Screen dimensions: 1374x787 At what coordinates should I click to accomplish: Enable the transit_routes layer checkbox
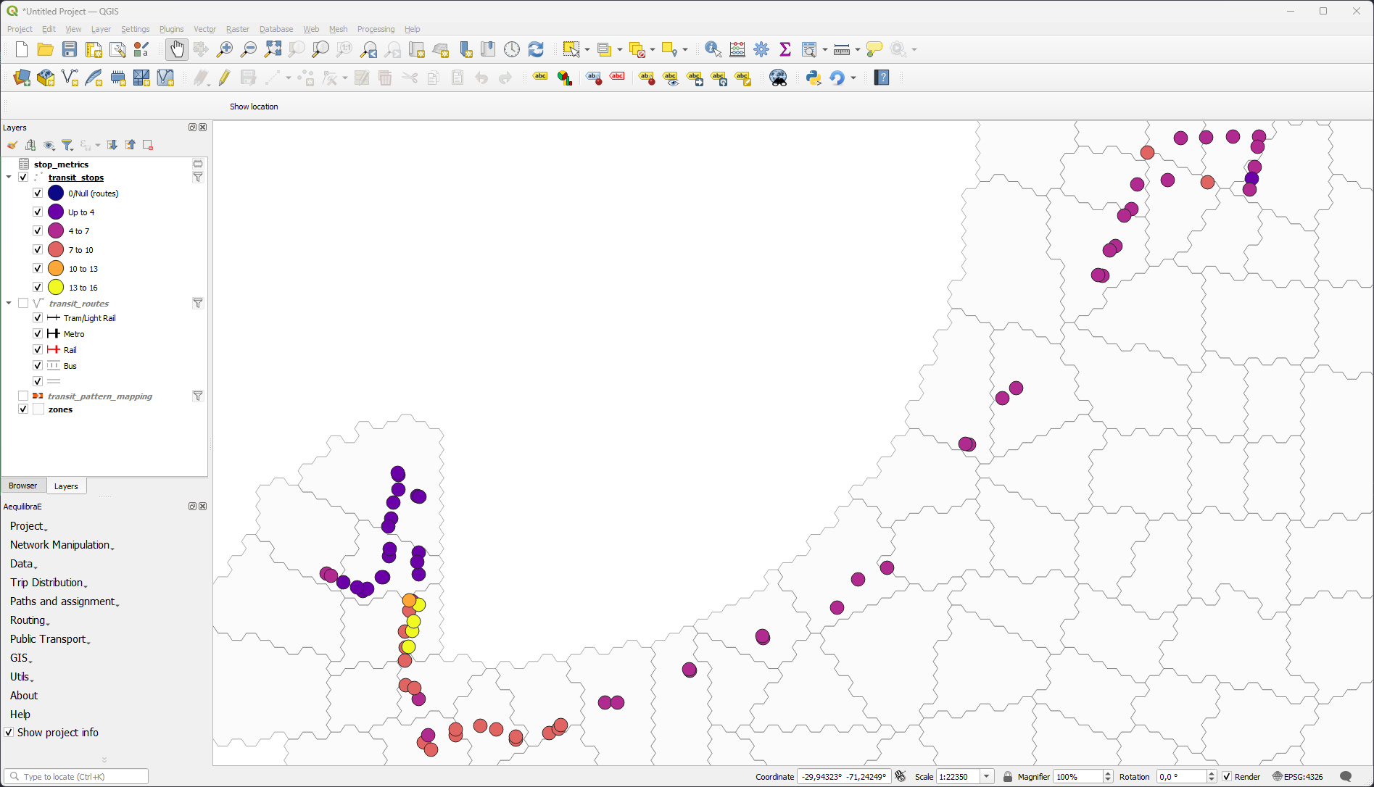click(23, 304)
